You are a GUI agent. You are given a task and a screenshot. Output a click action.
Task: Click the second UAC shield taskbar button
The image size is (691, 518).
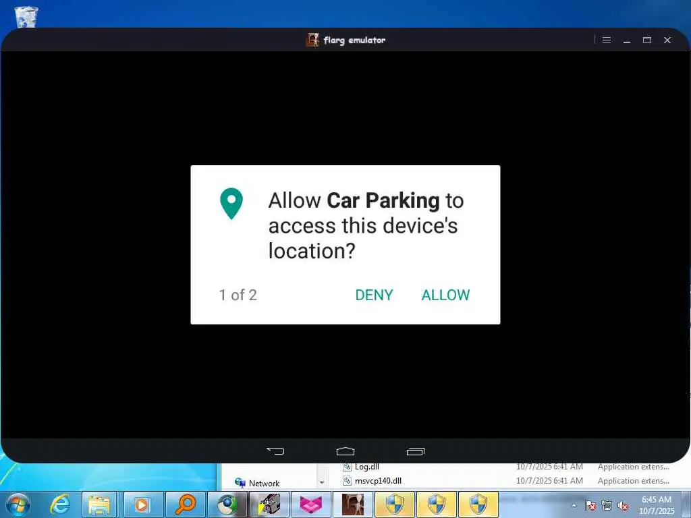[437, 505]
